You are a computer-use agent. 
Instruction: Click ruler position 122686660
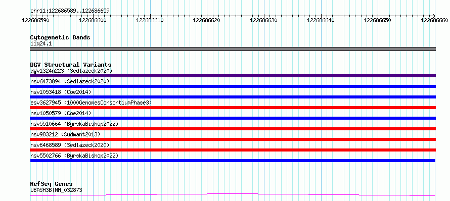click(x=434, y=20)
